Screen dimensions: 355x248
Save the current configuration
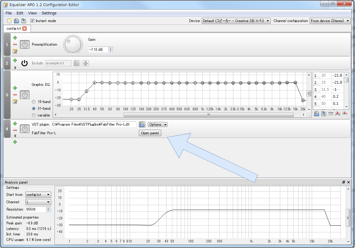pyautogui.click(x=24, y=21)
